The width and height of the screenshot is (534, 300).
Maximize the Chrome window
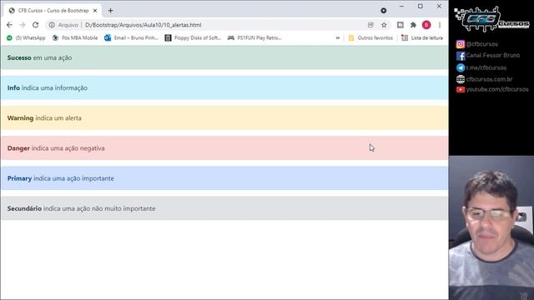coord(421,6)
